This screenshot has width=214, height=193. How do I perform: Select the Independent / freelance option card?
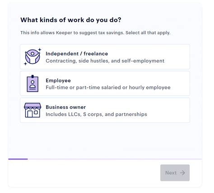coord(105,57)
